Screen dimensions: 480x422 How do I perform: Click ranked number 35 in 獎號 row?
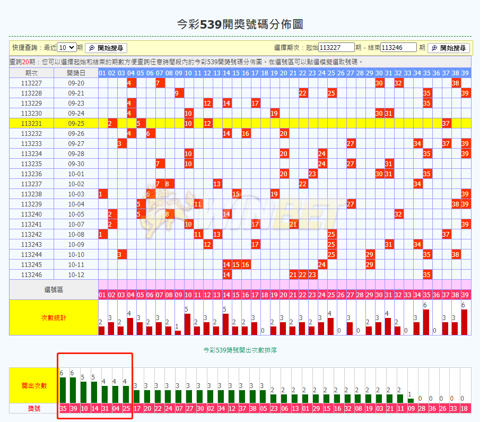pos(63,409)
